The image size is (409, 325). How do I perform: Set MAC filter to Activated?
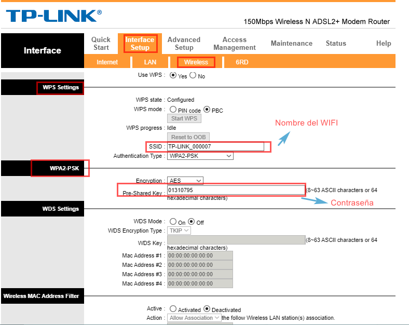[x=173, y=309]
